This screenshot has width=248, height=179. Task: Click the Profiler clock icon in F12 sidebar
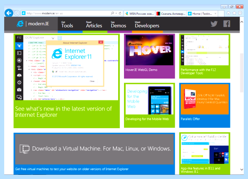coord(19,82)
